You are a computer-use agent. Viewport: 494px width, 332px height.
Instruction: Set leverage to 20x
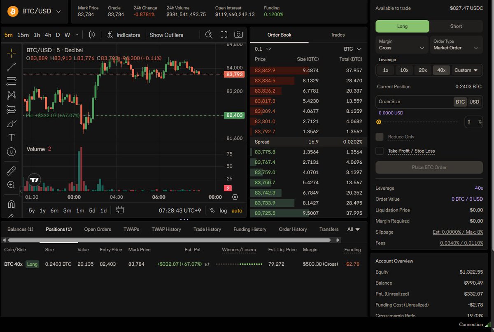[423, 70]
